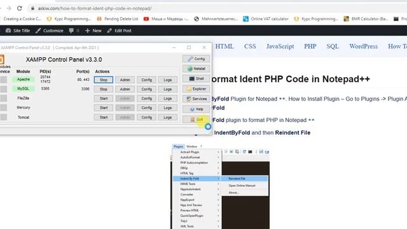
Task: Toggle Apache service checkbox
Action: tap(3, 80)
